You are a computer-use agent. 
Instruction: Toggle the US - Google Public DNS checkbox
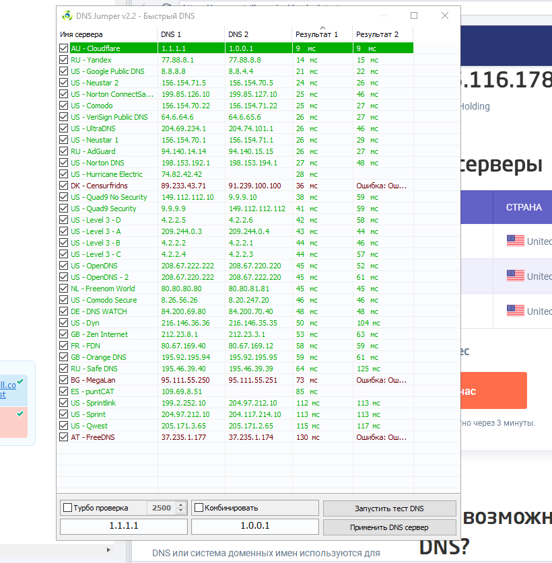(63, 71)
